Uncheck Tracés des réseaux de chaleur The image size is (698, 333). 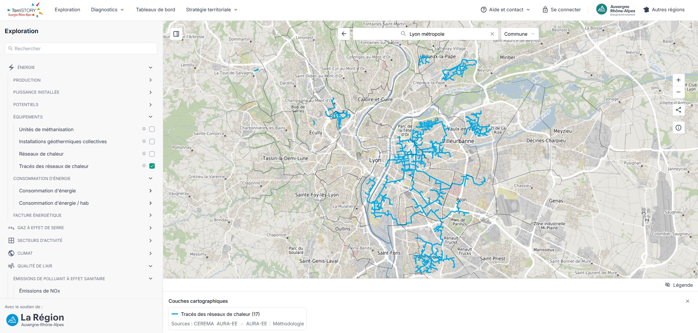[152, 166]
